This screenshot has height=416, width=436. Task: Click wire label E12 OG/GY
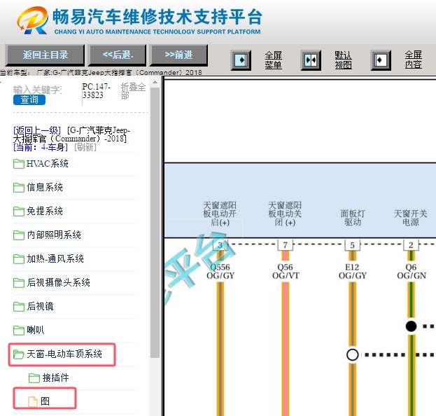point(353,271)
